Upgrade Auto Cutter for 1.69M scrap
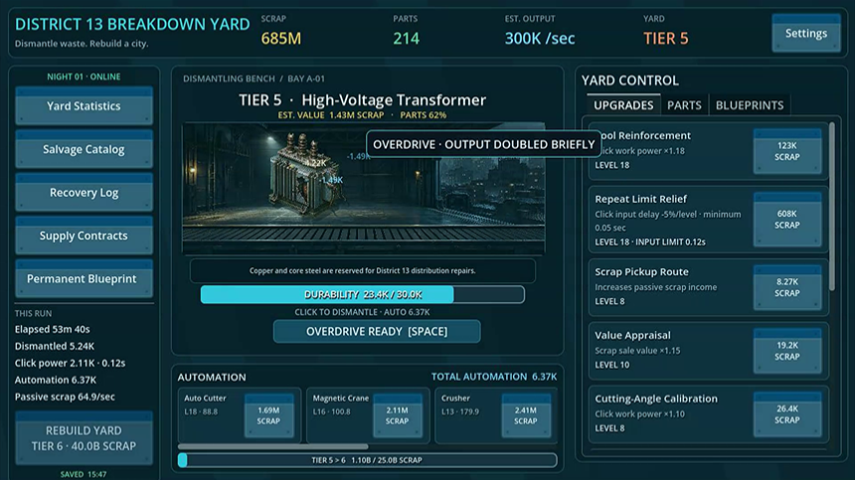Screen dimensions: 855x480 click(268, 415)
